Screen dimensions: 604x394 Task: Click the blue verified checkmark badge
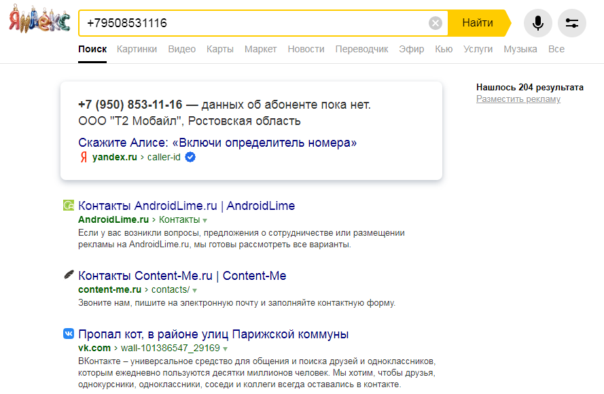point(190,157)
